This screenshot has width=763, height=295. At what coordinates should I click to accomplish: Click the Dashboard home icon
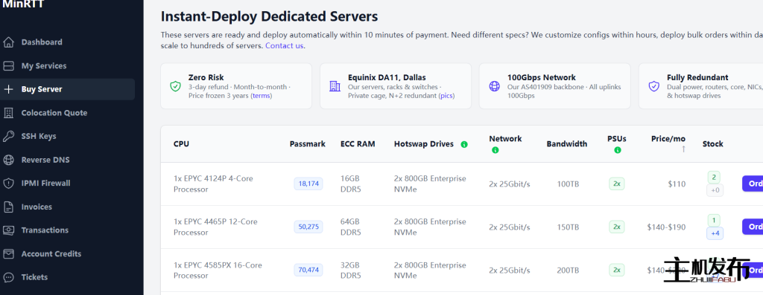8,42
